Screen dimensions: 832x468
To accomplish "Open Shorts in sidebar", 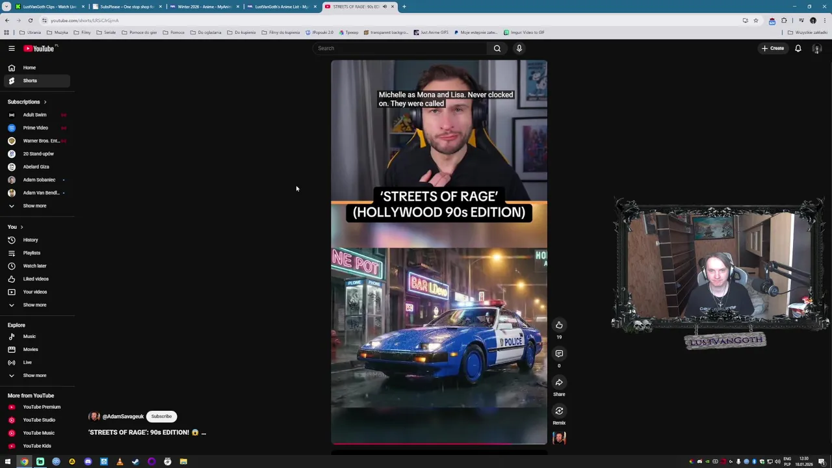I will pyautogui.click(x=36, y=81).
